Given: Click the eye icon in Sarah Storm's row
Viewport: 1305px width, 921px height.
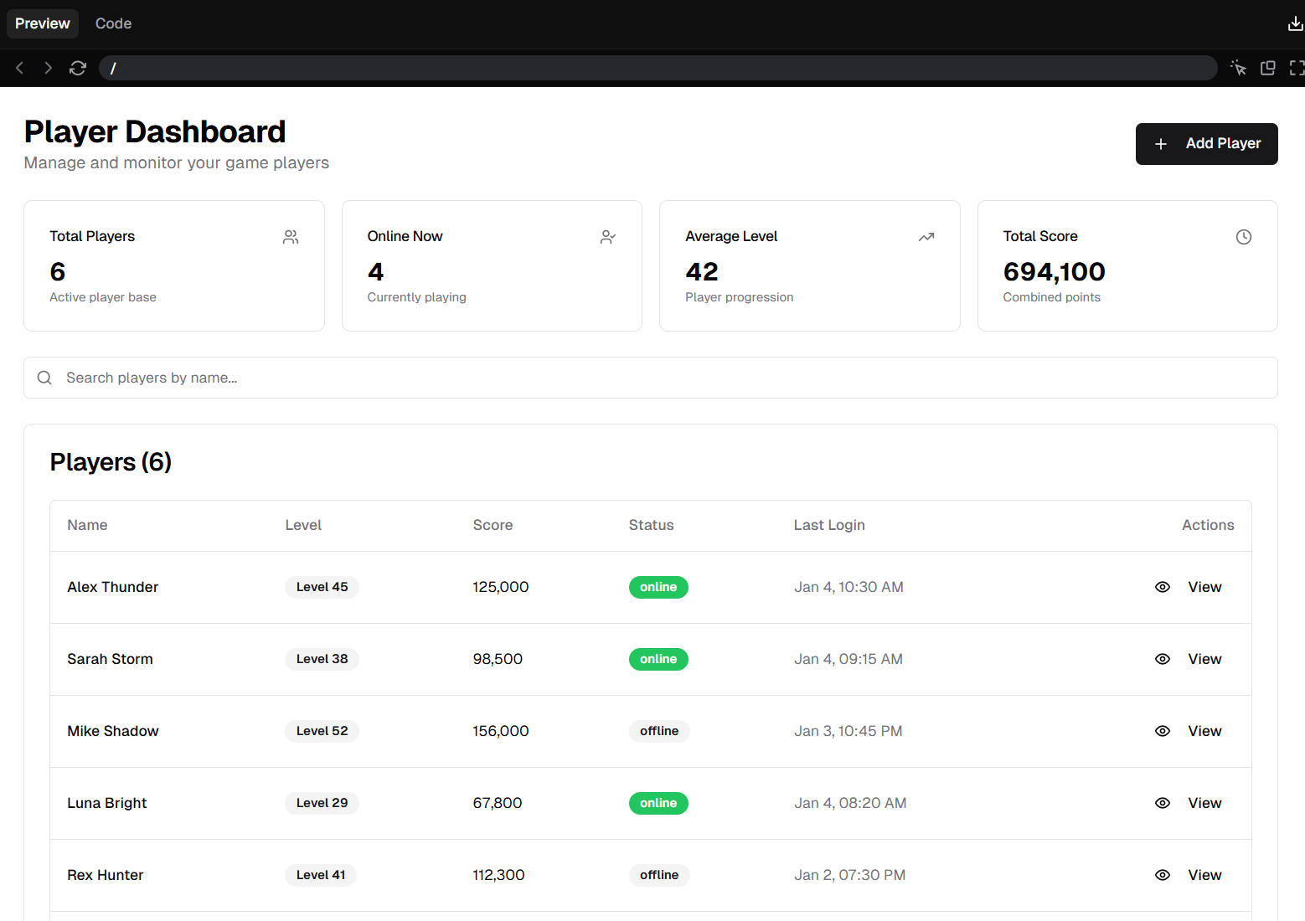Looking at the screenshot, I should pos(1163,659).
